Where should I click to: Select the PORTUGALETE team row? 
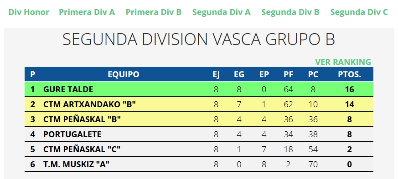pos(199,134)
